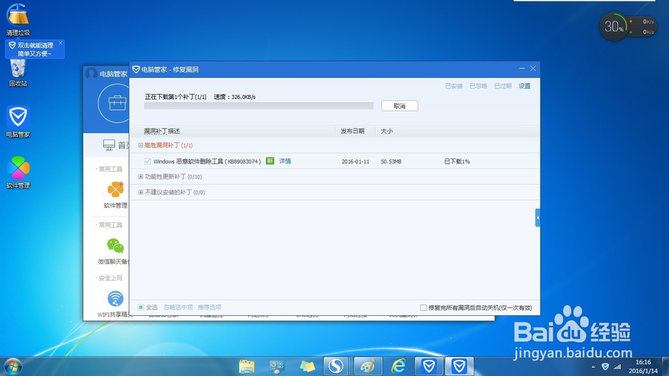Viewport: 669px width, 376px height.
Task: Expand the 功能性更新补丁 (0/10) group
Action: [x=140, y=176]
